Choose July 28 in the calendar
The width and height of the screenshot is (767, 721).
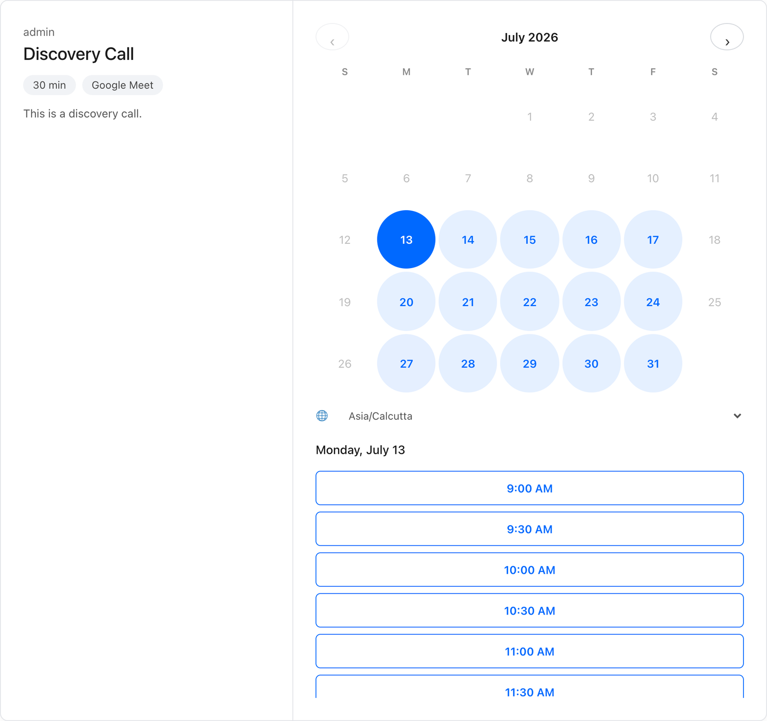tap(468, 363)
